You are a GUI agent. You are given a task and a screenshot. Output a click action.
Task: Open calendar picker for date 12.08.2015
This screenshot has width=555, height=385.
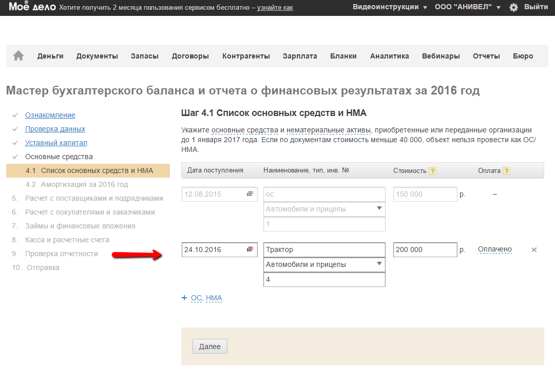point(250,194)
